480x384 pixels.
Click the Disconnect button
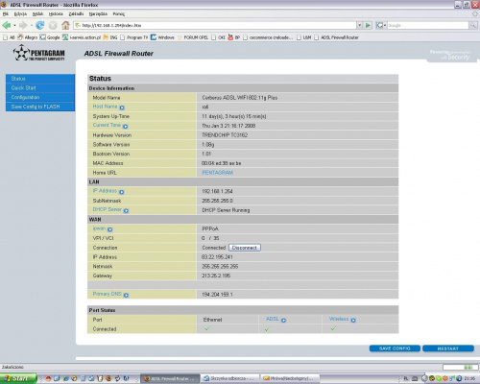tap(245, 248)
